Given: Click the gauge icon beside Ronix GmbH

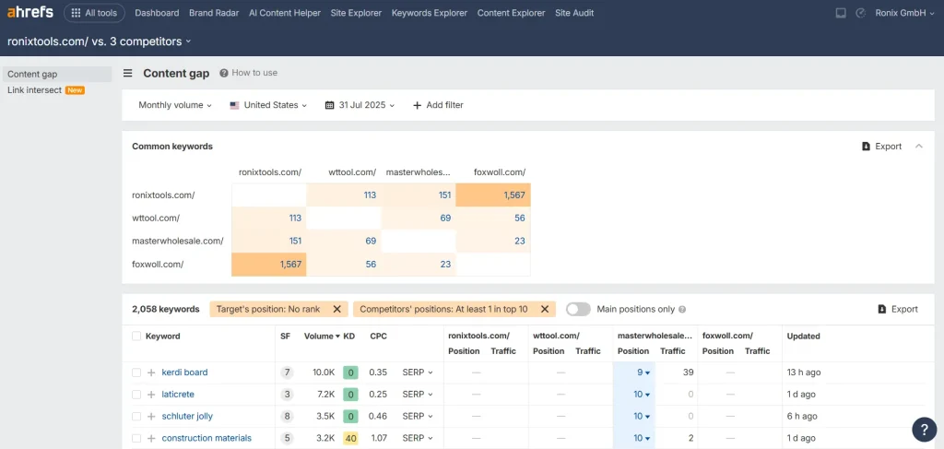Looking at the screenshot, I should [x=860, y=13].
